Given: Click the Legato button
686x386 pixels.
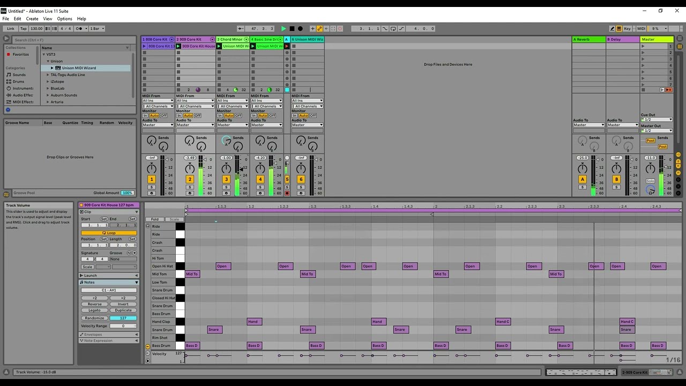Looking at the screenshot, I should [x=95, y=310].
